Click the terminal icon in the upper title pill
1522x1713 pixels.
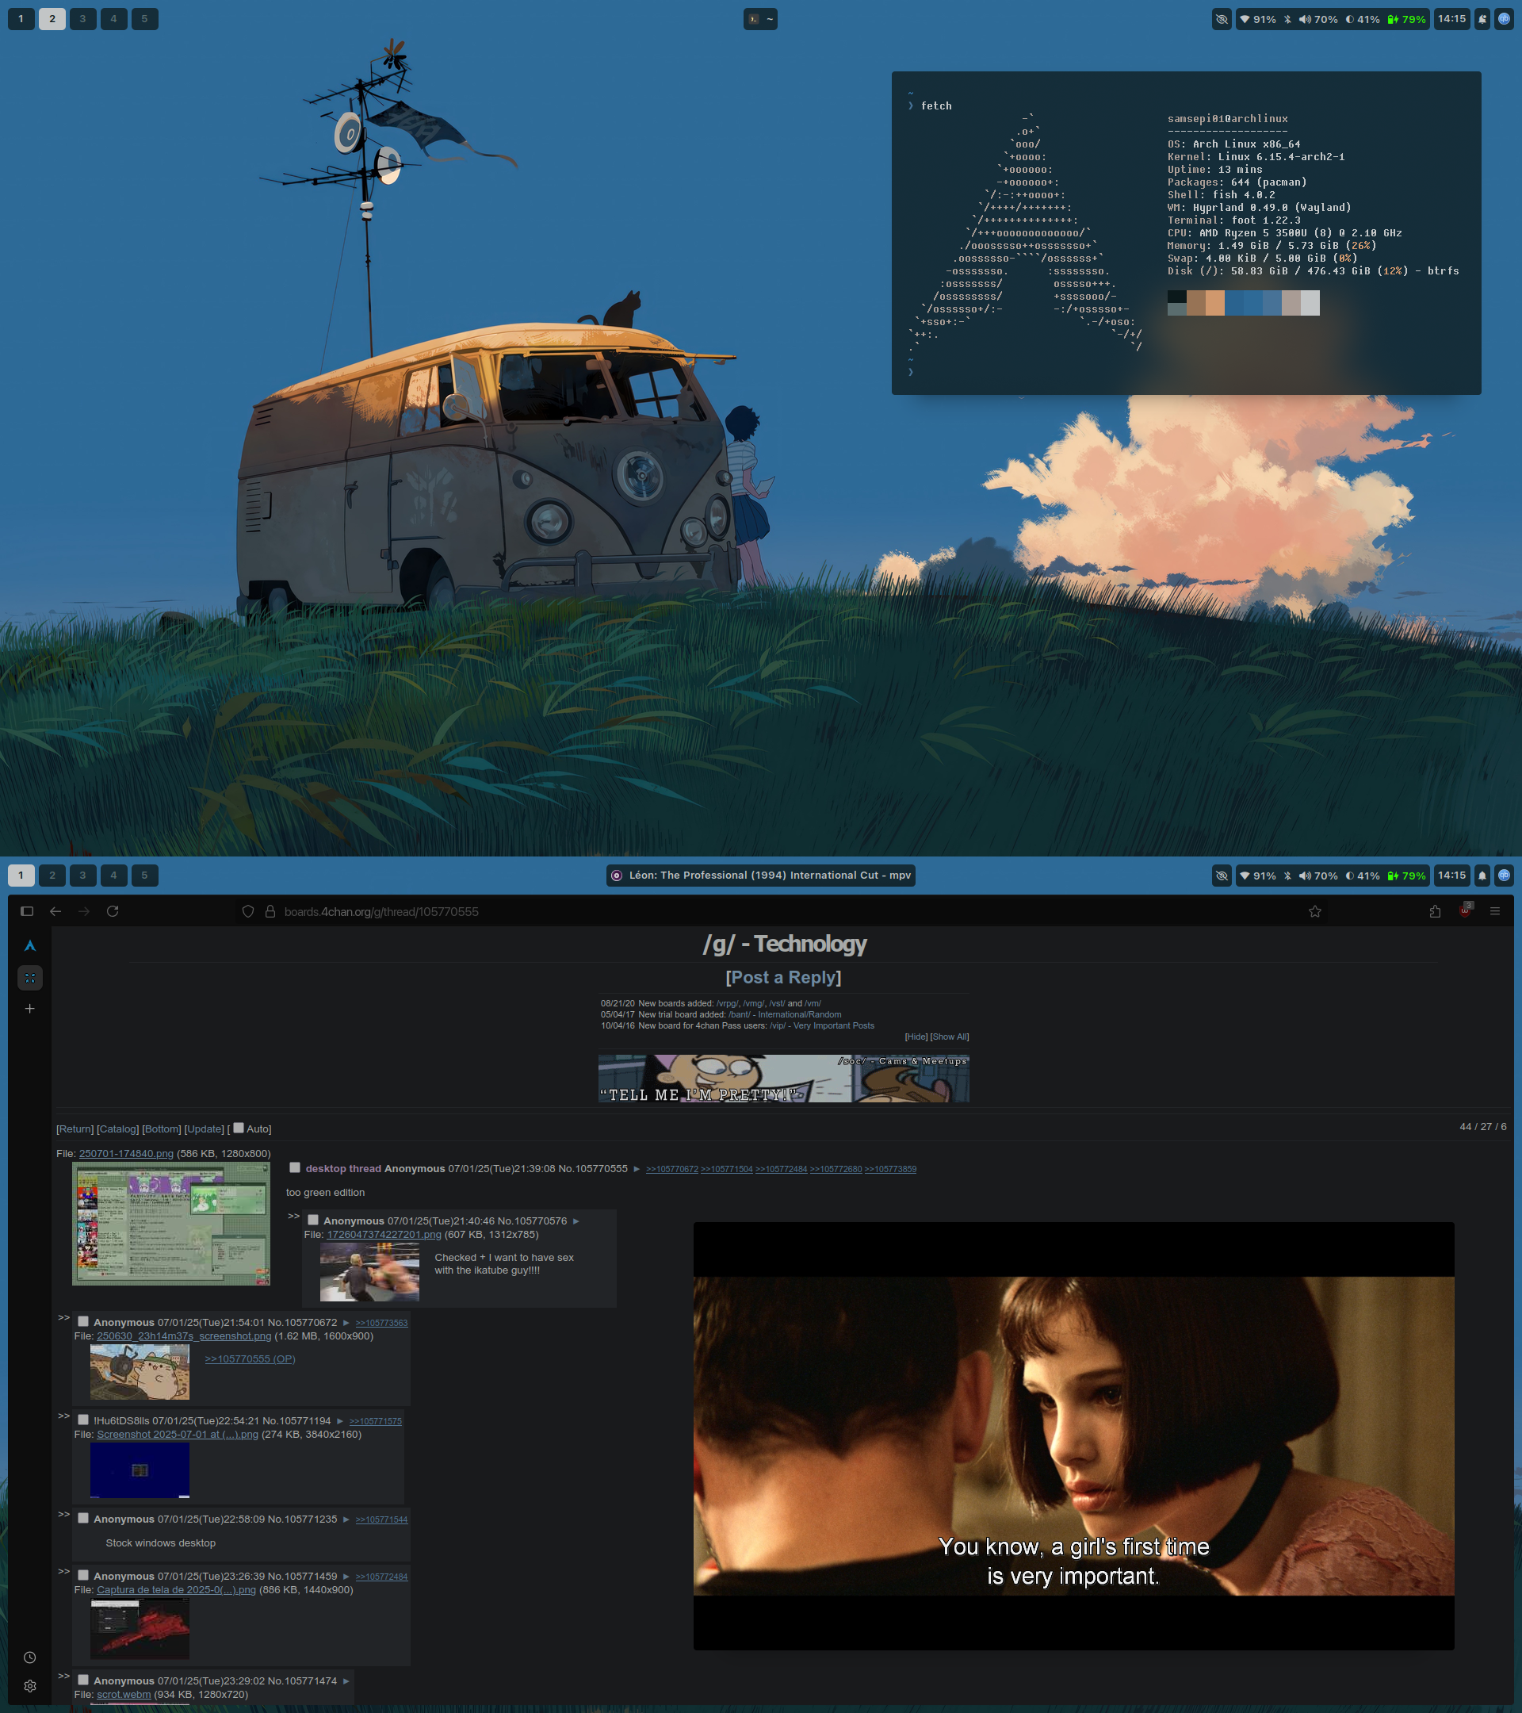click(x=753, y=19)
